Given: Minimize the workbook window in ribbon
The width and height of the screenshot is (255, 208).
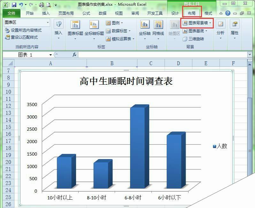Looking at the screenshot, I should (x=235, y=13).
